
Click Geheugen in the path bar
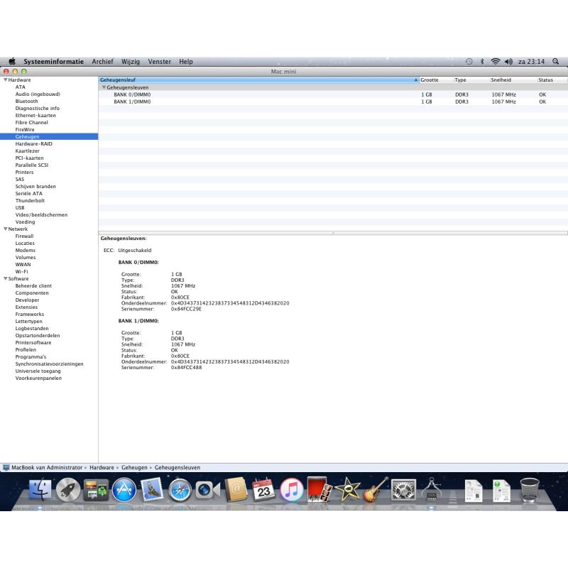[x=134, y=467]
